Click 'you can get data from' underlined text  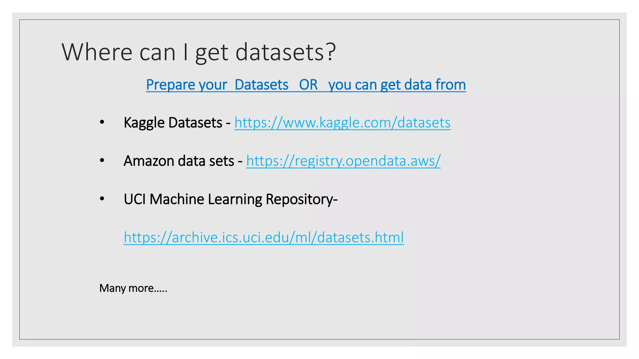(x=397, y=85)
